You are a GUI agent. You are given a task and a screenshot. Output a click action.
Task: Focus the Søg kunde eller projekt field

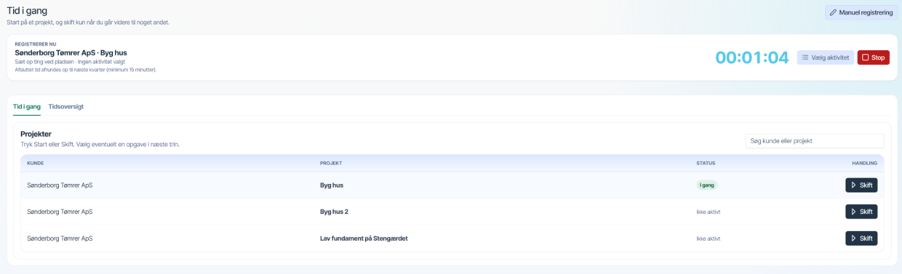pos(814,141)
